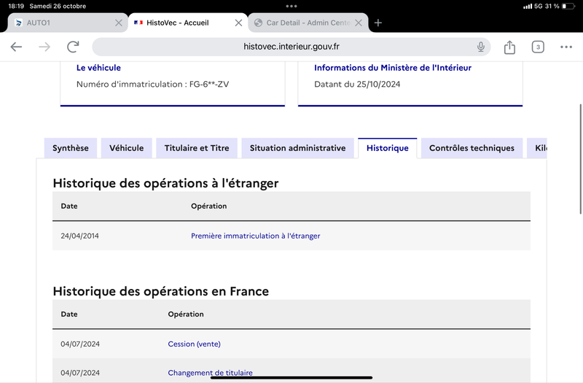Go back with the browser back arrow

pyautogui.click(x=16, y=47)
